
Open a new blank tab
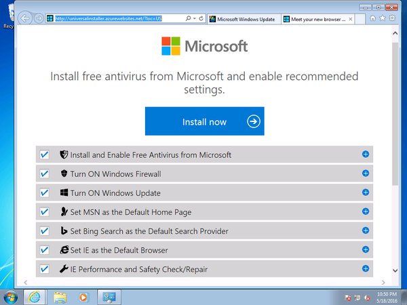pos(360,19)
